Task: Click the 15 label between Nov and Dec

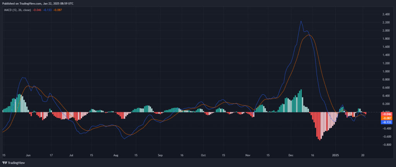Action: pyautogui.click(x=268, y=155)
